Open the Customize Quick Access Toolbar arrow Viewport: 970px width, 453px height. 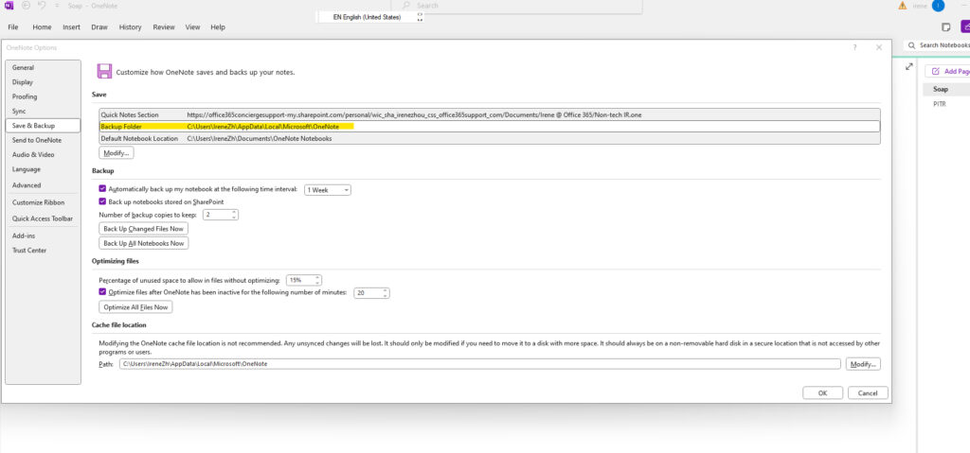tap(57, 6)
